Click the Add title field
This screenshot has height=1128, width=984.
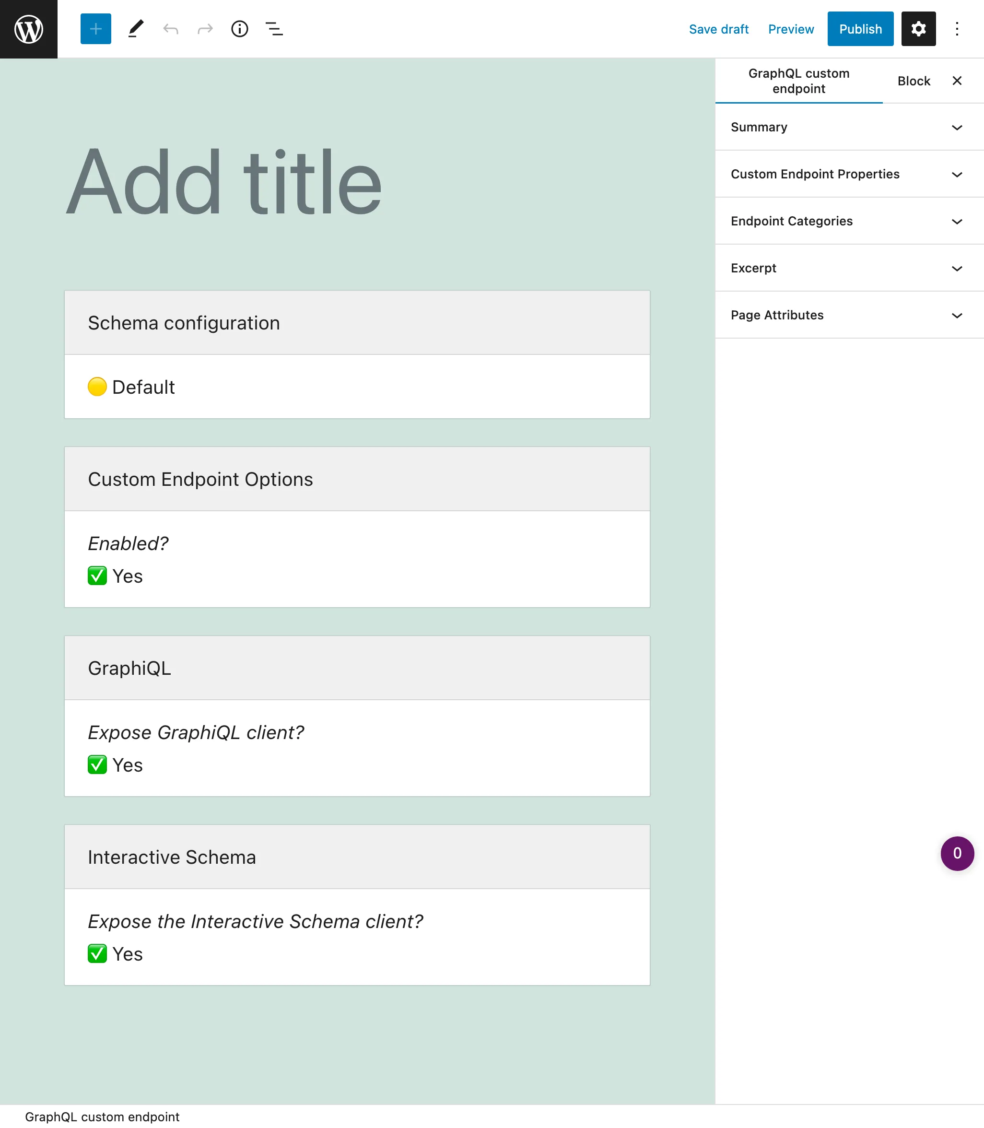point(357,182)
